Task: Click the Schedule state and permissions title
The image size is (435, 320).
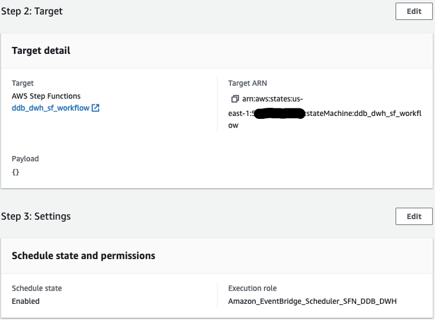Action: (x=84, y=255)
